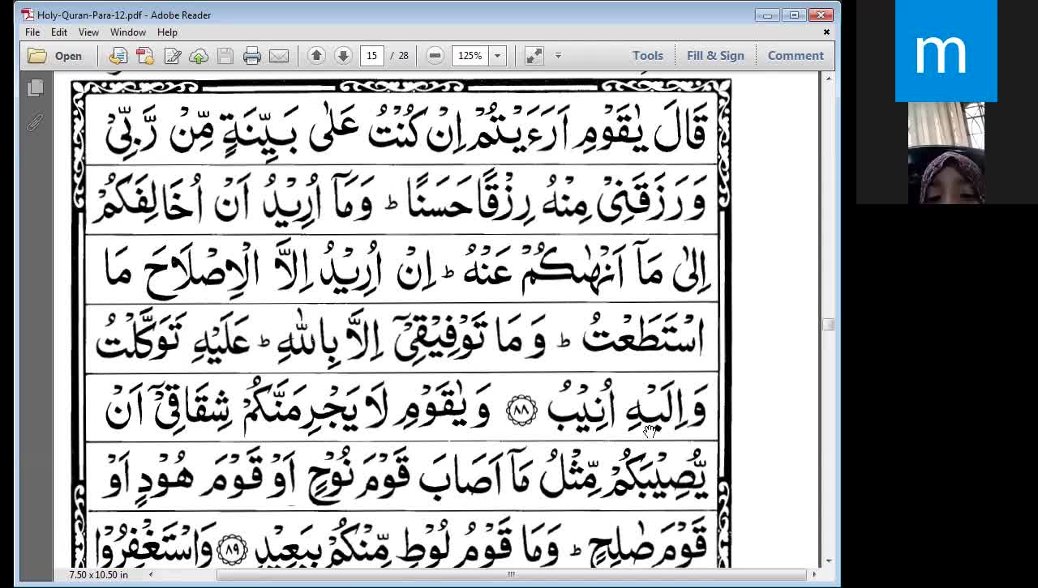
Task: Click the sign or edit document icon
Action: click(172, 56)
